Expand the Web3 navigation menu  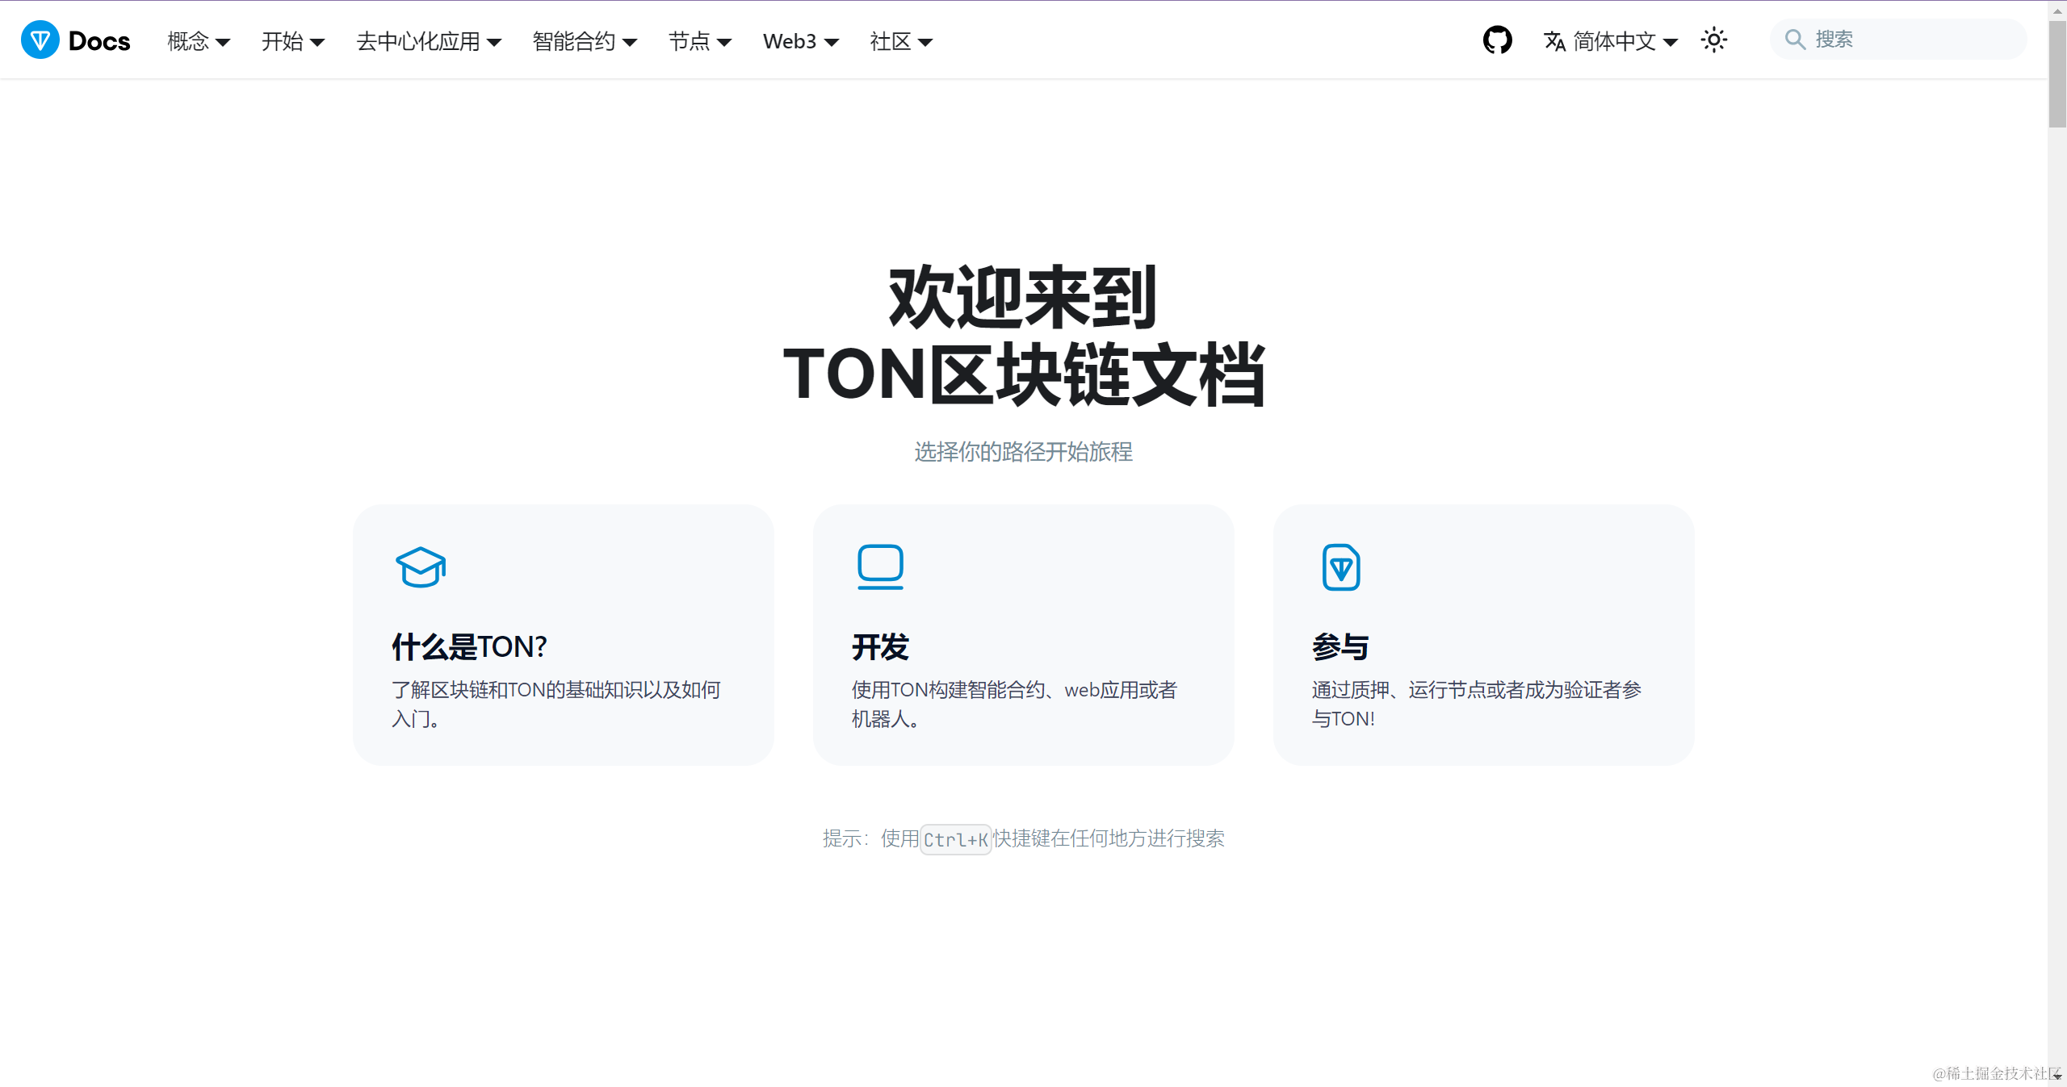800,41
